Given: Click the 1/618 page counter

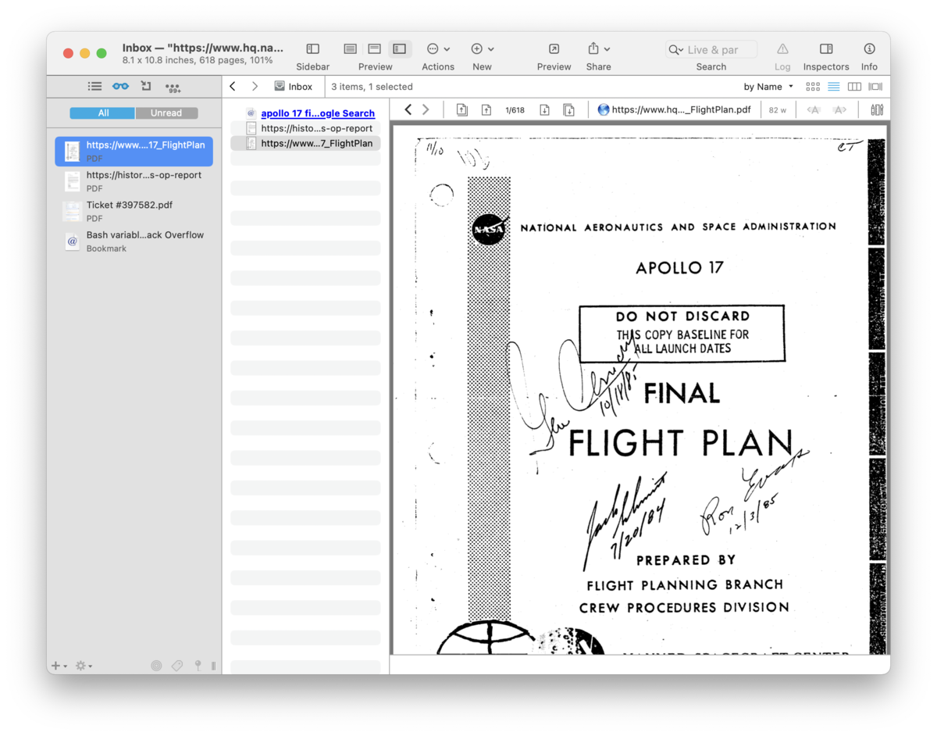Looking at the screenshot, I should pos(515,110).
